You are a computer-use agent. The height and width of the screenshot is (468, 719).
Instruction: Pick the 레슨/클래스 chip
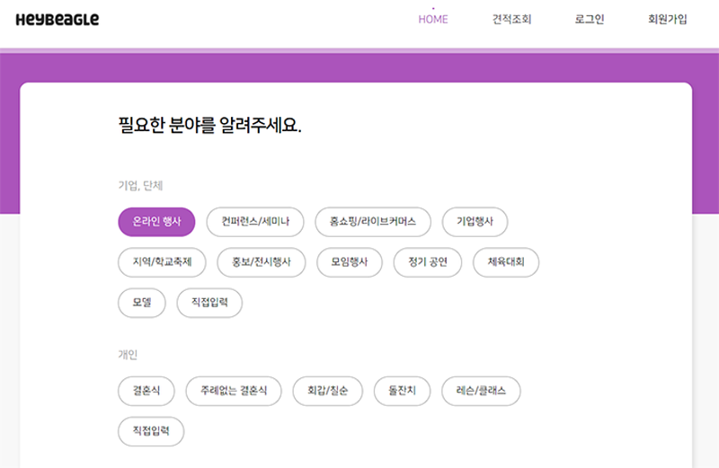pyautogui.click(x=481, y=391)
